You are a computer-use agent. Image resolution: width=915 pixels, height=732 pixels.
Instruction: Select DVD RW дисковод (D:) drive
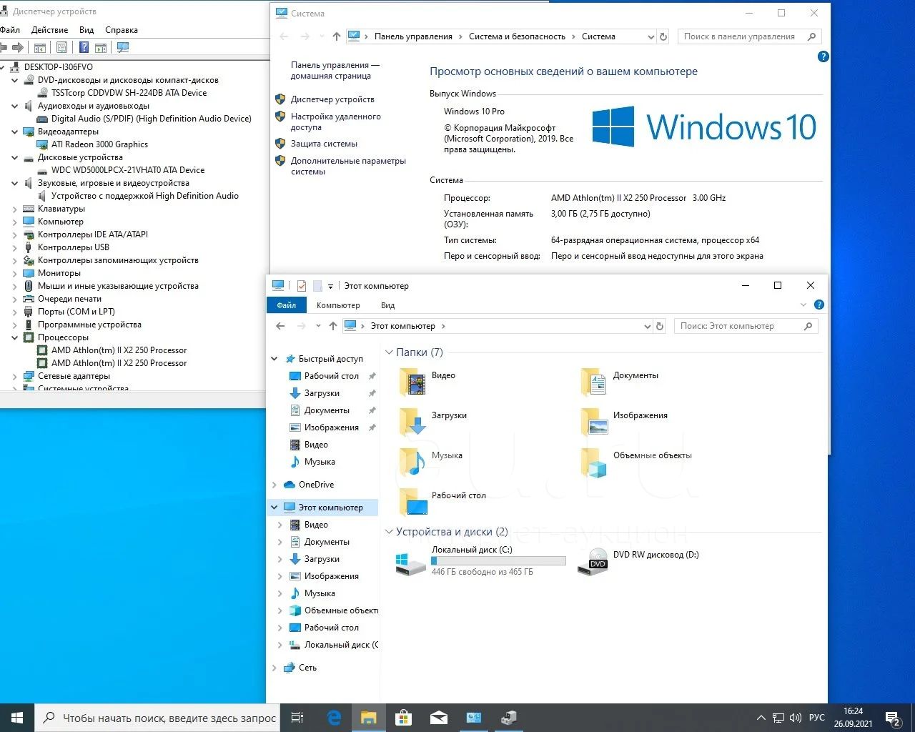(x=638, y=561)
